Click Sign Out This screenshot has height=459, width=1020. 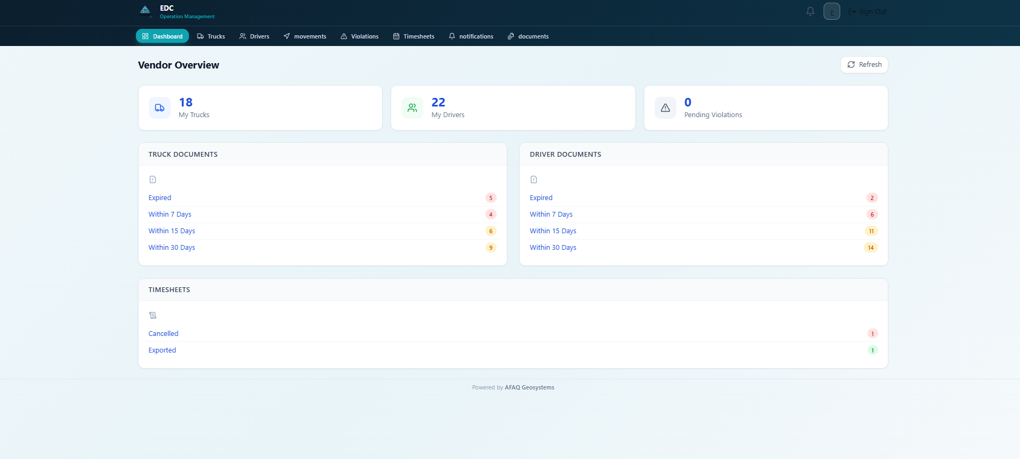(x=867, y=11)
